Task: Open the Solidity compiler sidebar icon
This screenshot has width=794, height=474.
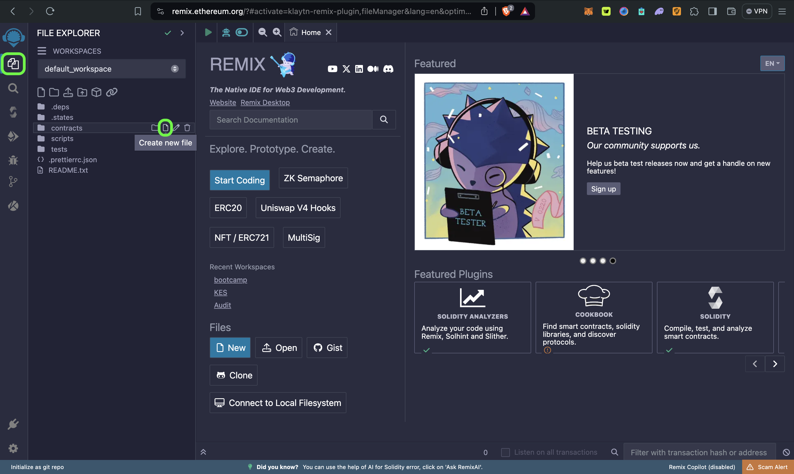Action: pyautogui.click(x=13, y=112)
